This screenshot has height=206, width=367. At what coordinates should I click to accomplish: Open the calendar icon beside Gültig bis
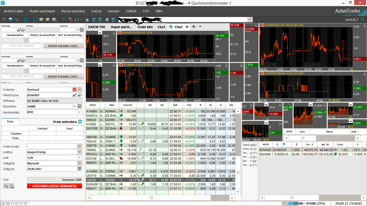coord(80,169)
